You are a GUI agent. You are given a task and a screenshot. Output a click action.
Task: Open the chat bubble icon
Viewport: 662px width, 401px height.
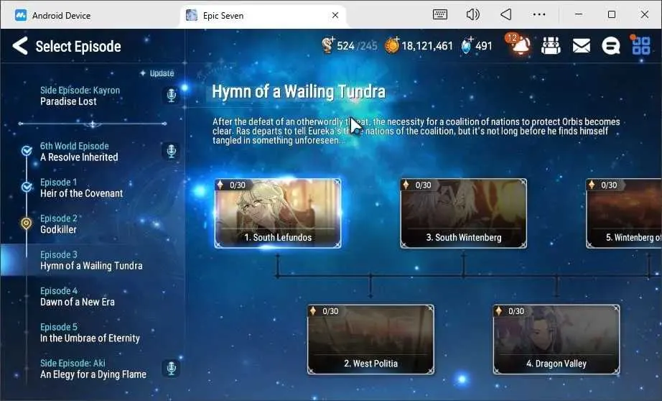[610, 46]
